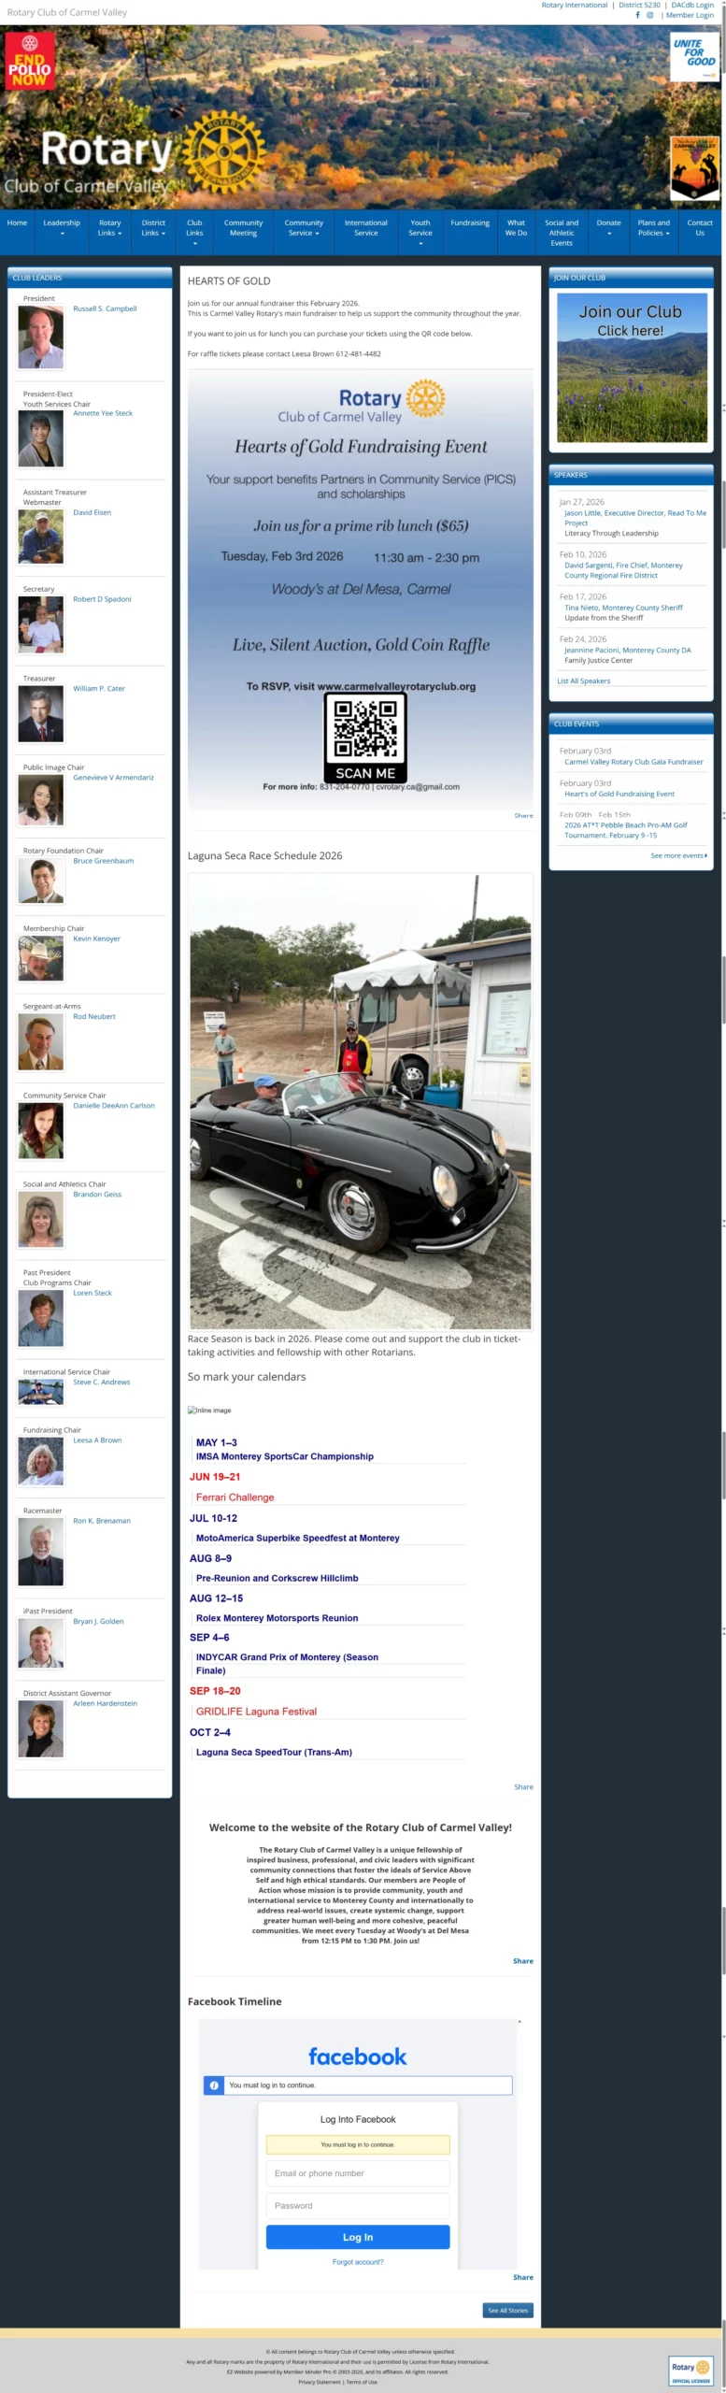Click the Rod Neubert name link
This screenshot has width=726, height=2393.
[x=94, y=1016]
